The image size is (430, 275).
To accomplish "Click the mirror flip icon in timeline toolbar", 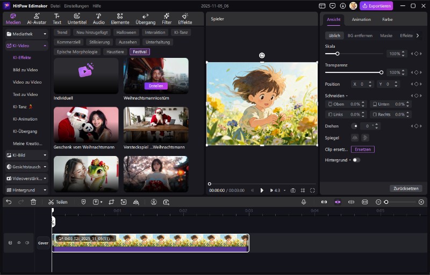I will point(136,202).
